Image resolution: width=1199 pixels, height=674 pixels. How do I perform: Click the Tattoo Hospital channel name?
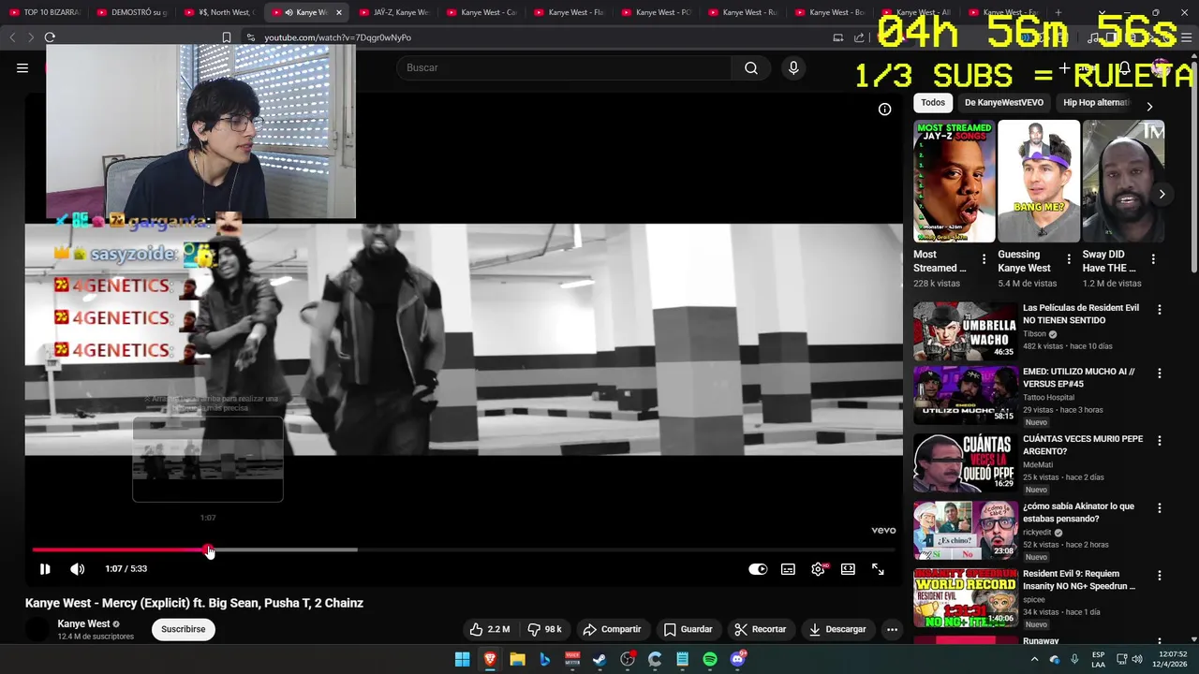click(1048, 398)
